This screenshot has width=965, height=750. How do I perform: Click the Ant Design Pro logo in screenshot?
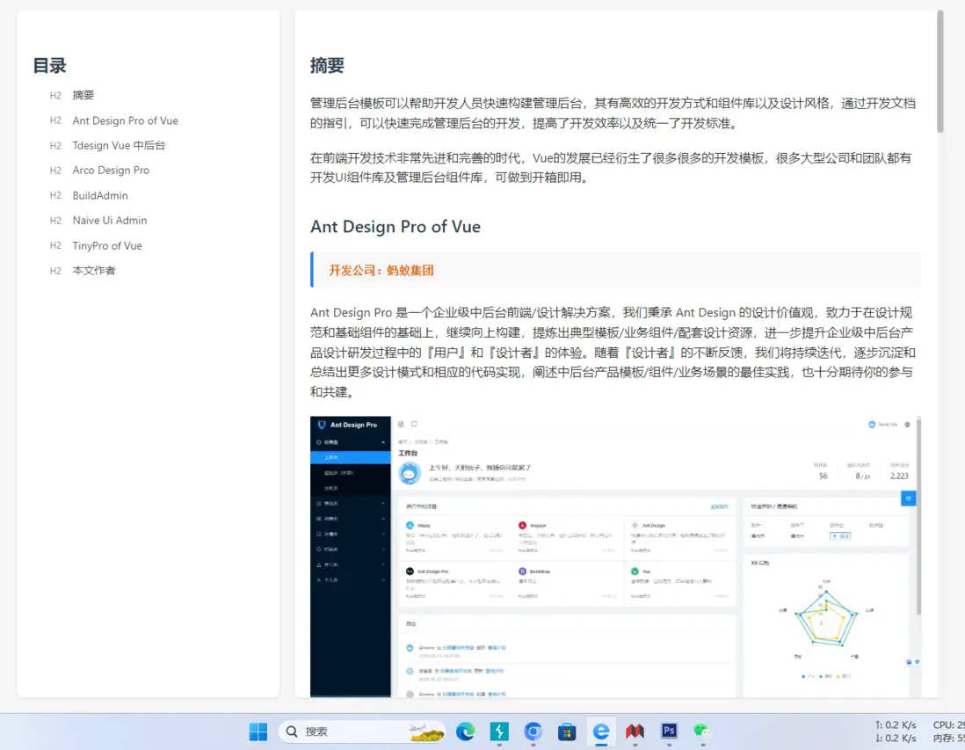[x=347, y=425]
